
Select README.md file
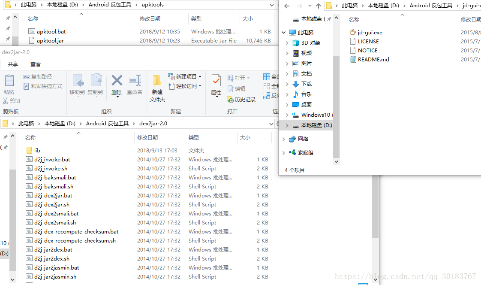(x=373, y=60)
